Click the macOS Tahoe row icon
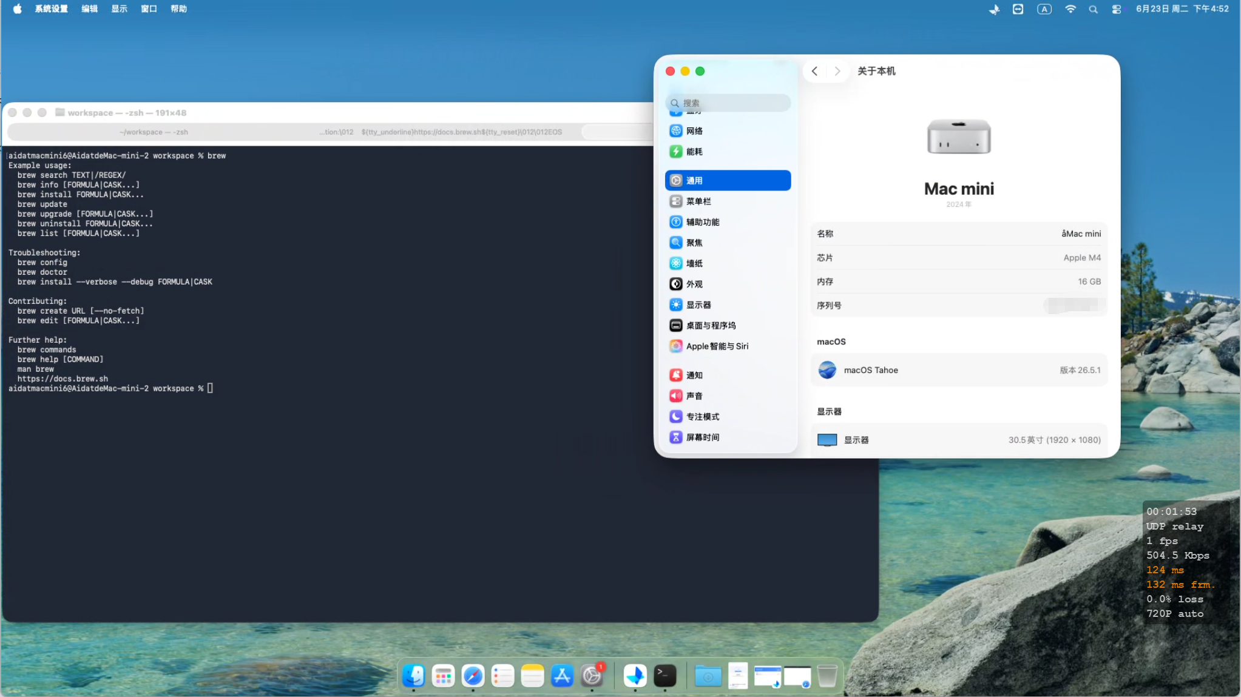Image resolution: width=1241 pixels, height=697 pixels. 827,370
